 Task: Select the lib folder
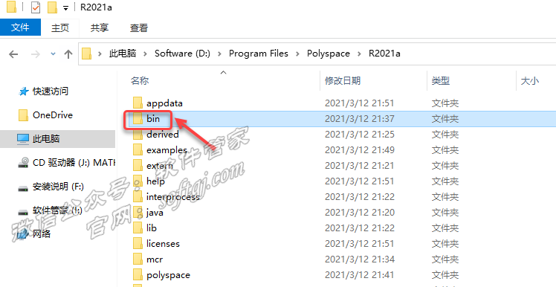(x=152, y=228)
